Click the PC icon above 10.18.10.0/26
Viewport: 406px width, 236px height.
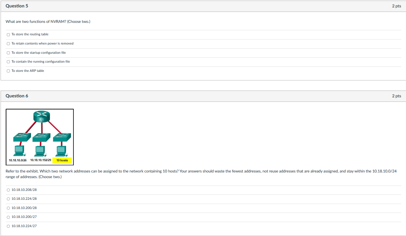tap(20, 151)
